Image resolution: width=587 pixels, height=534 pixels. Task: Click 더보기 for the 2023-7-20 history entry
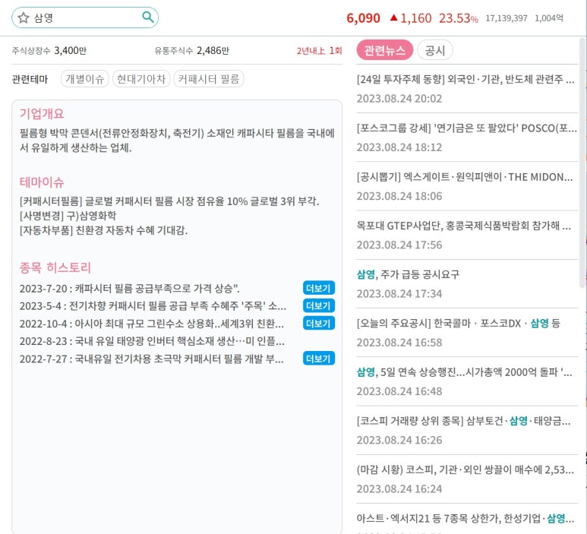pyautogui.click(x=319, y=288)
